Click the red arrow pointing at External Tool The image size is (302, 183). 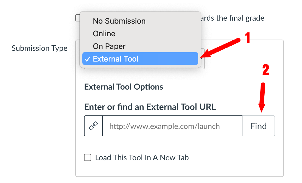220,48
